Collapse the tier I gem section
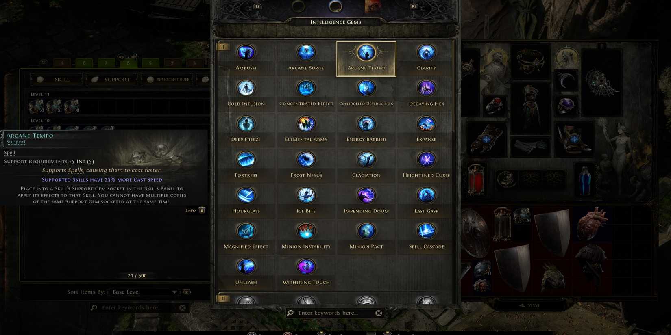Image resolution: width=671 pixels, height=335 pixels. [x=223, y=47]
